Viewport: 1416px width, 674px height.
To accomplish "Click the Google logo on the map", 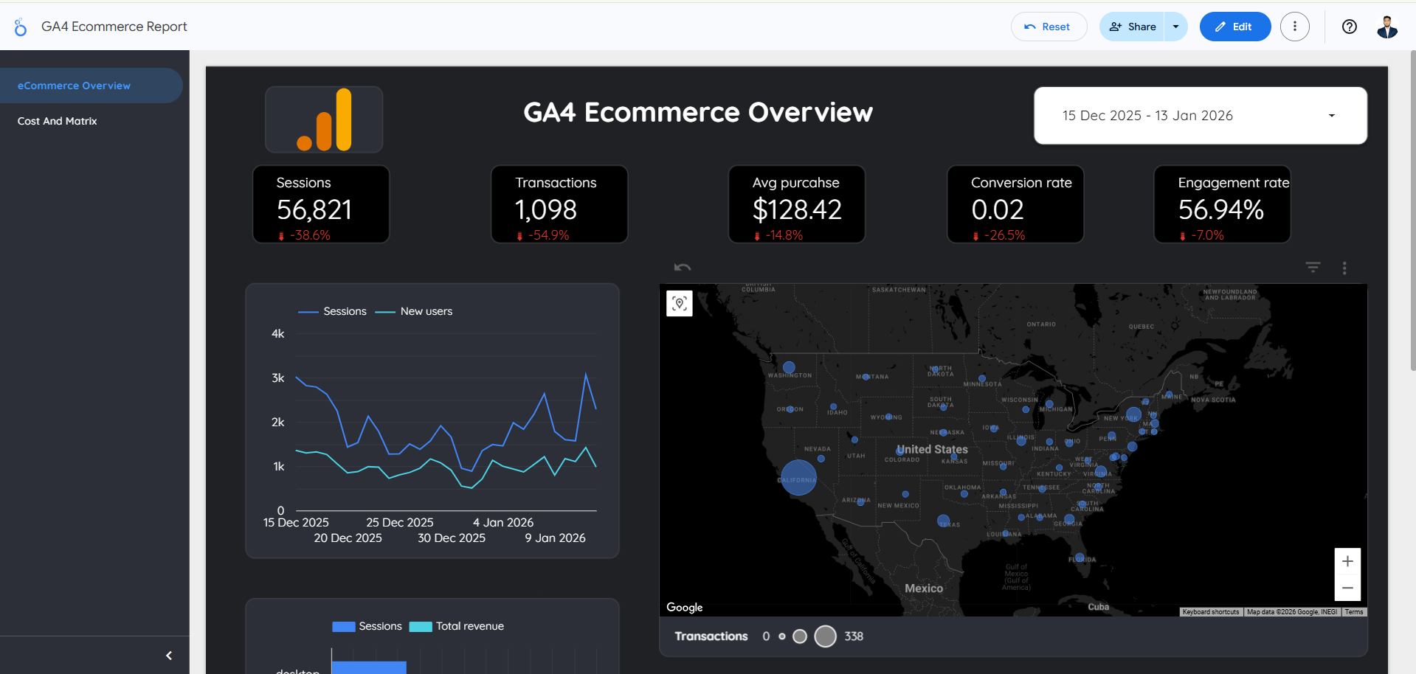I will [685, 608].
